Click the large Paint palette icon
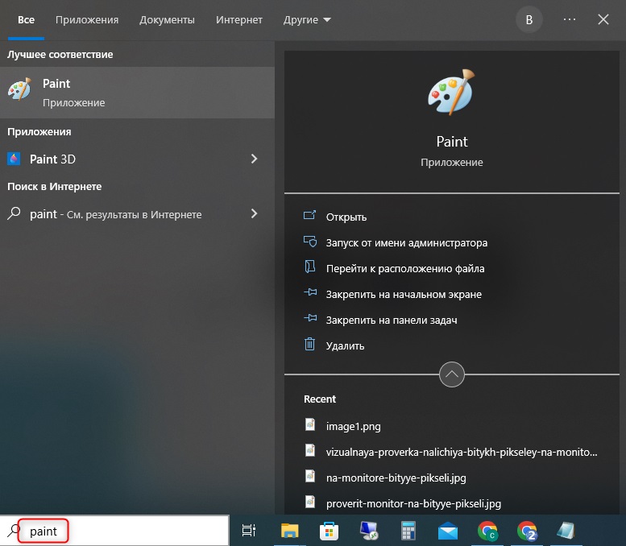This screenshot has height=546, width=626. tap(451, 92)
